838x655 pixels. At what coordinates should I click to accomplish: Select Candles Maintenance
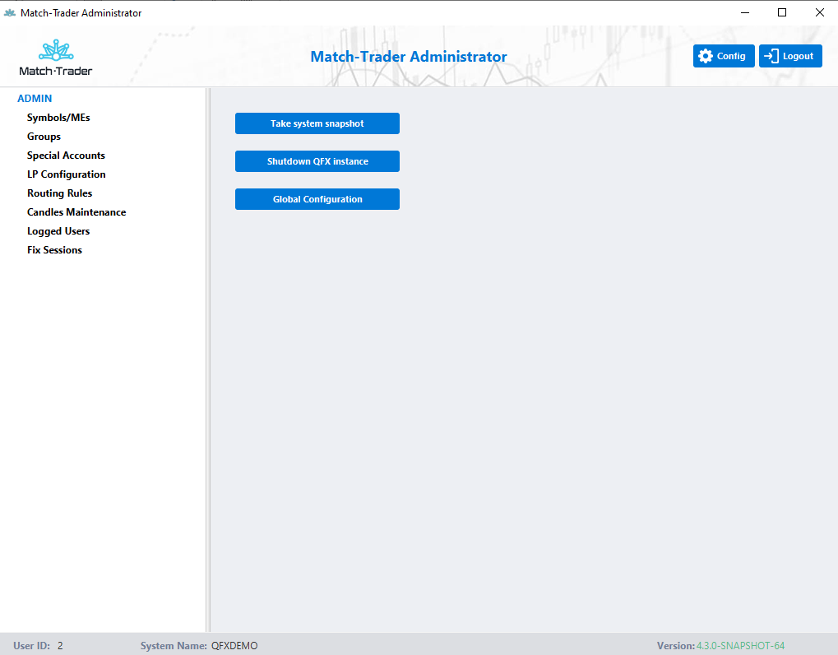tap(76, 212)
